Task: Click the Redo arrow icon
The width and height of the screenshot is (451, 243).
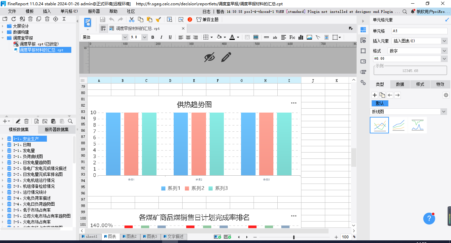Action: tap(121, 19)
